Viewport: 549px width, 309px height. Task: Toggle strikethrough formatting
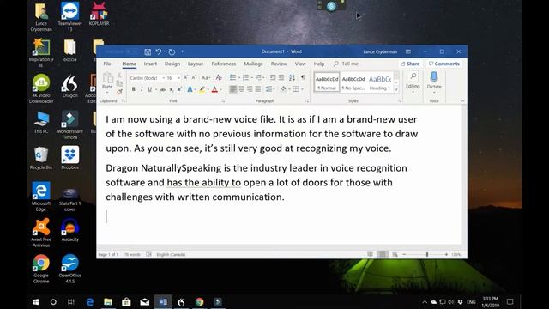point(163,89)
